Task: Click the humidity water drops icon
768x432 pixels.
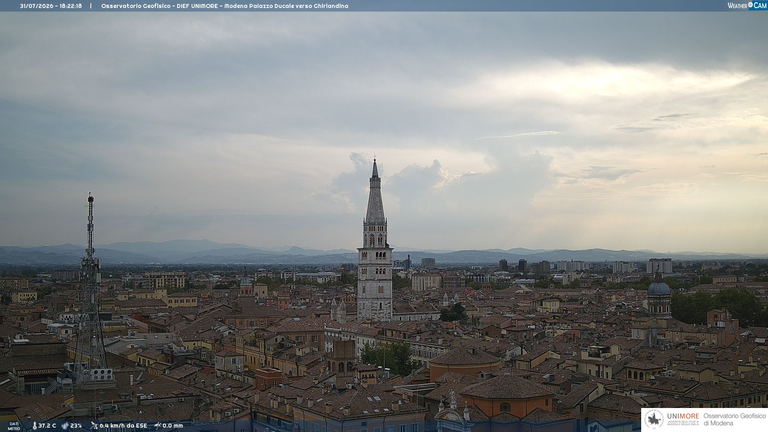Action: [65, 426]
